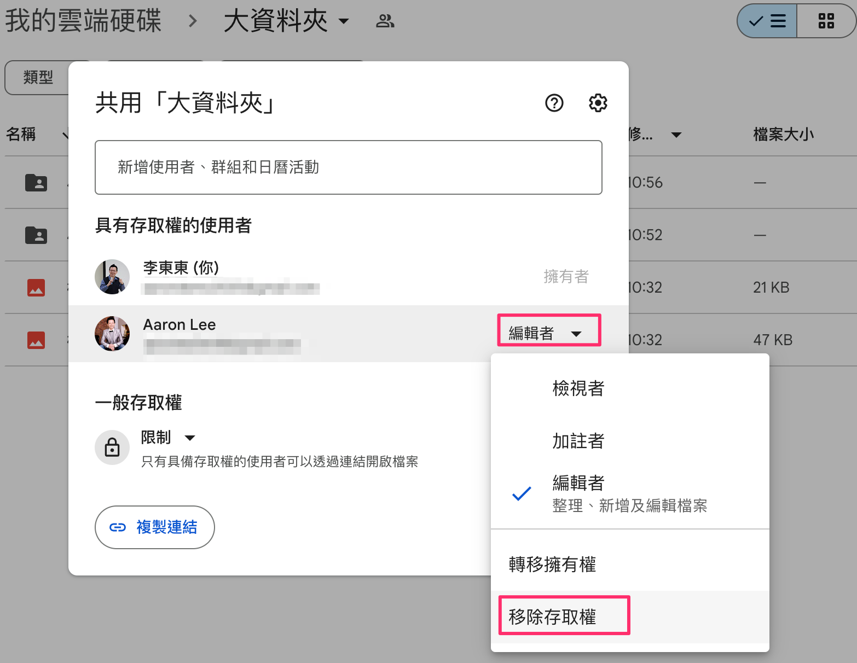The image size is (857, 663).
Task: Choose 移除存取權 from the menu
Action: [x=553, y=617]
